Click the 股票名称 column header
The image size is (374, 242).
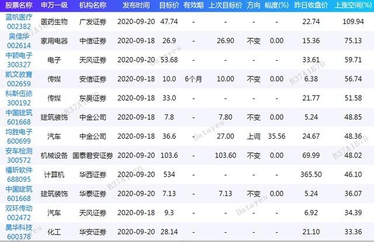click(18, 5)
